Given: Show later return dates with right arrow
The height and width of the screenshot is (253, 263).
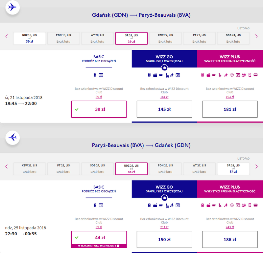Looking at the screenshot, I should pyautogui.click(x=256, y=166).
